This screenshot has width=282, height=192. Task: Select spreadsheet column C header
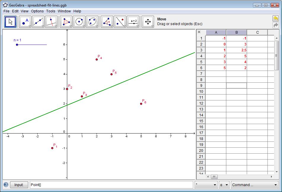point(257,32)
